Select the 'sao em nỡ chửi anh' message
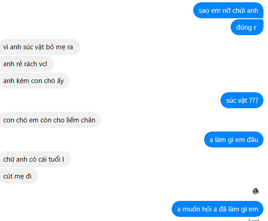The height and width of the screenshot is (221, 268). pos(228,11)
